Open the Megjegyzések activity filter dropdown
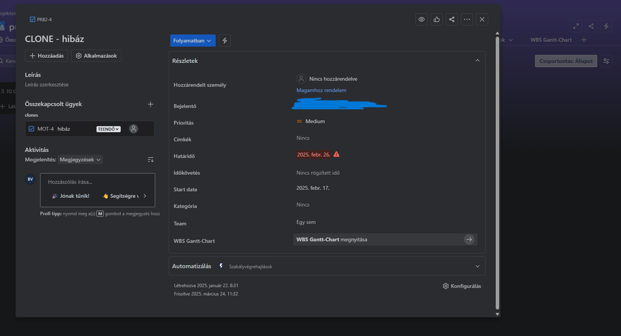The image size is (621, 336). (80, 160)
